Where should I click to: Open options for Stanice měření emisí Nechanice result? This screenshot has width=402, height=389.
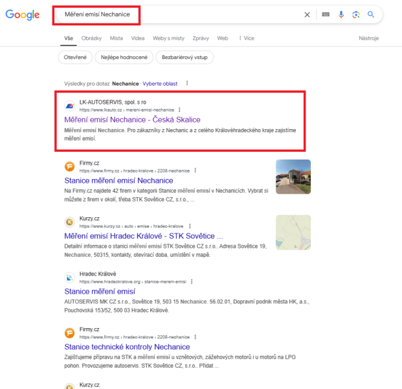[x=195, y=171]
